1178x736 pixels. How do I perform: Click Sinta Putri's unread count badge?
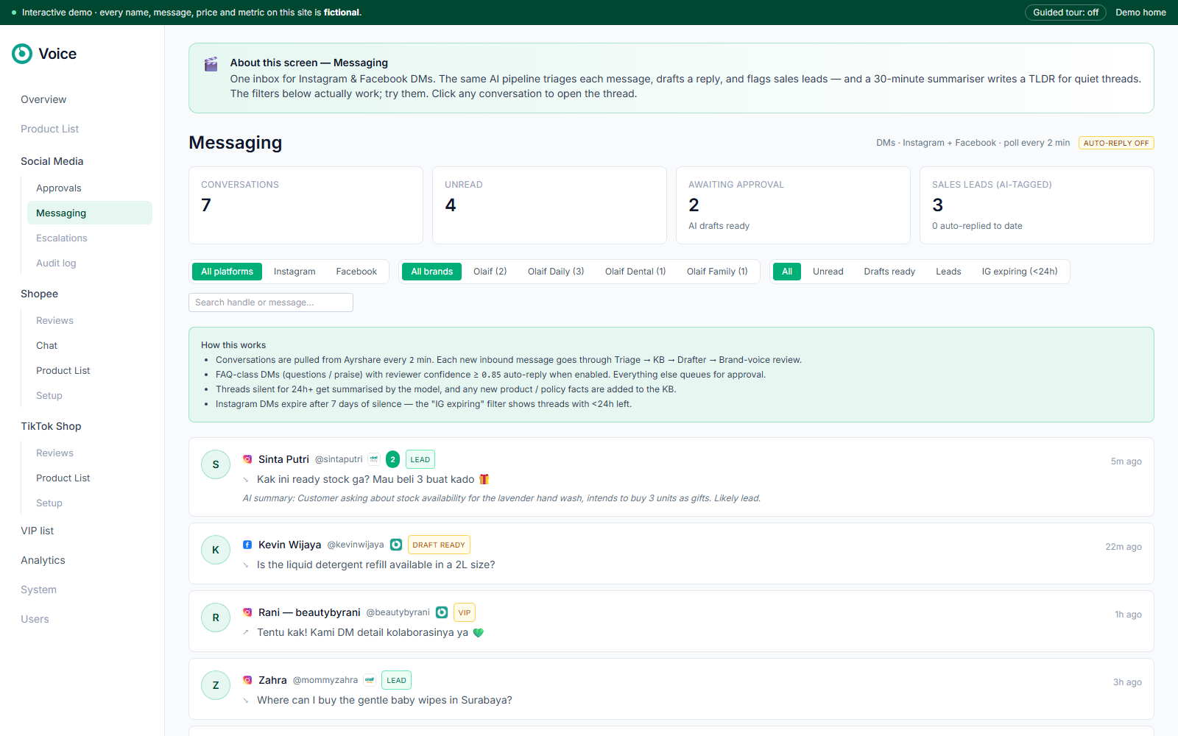coord(392,459)
